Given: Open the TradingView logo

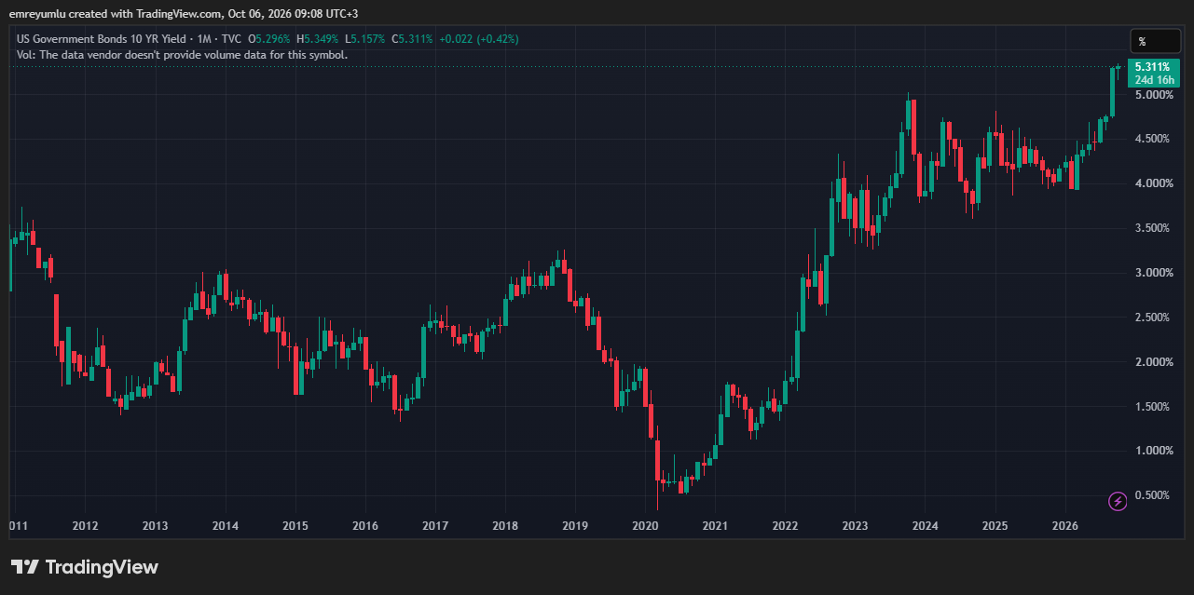Looking at the screenshot, I should tap(85, 567).
